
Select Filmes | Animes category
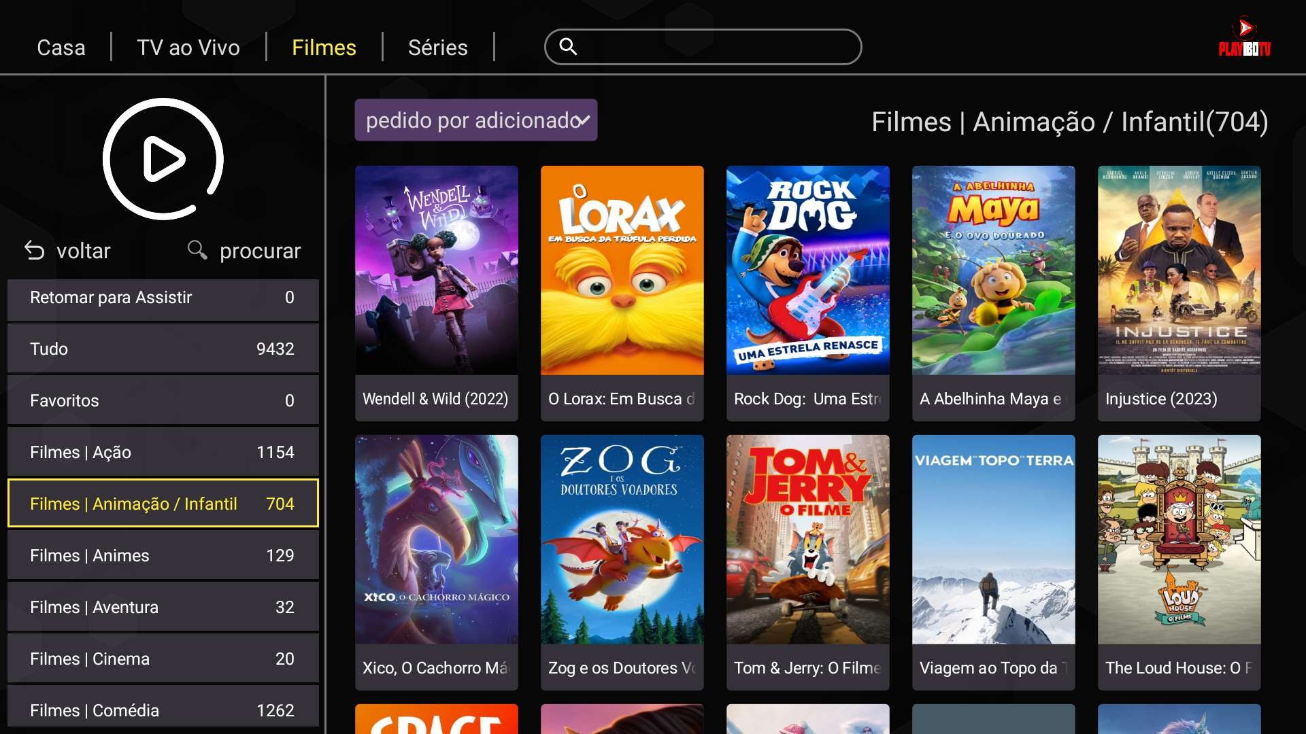coord(163,555)
